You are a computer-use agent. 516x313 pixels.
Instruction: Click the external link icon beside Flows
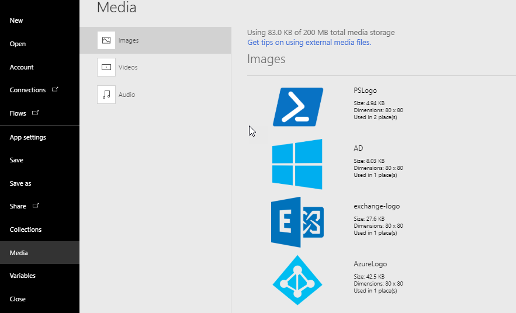(35, 113)
